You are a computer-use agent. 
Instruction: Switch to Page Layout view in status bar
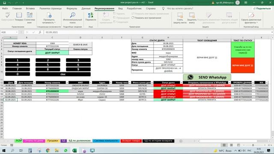(x=231, y=145)
